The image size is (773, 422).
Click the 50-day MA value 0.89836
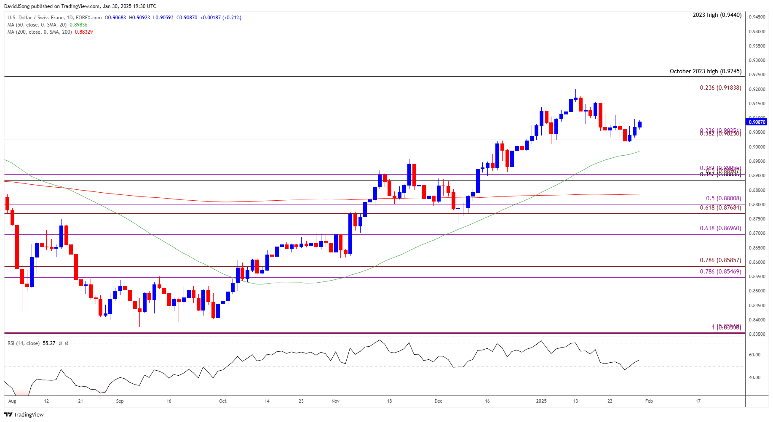(x=78, y=25)
